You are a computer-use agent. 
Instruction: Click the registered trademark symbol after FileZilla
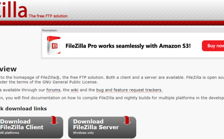(58, 78)
